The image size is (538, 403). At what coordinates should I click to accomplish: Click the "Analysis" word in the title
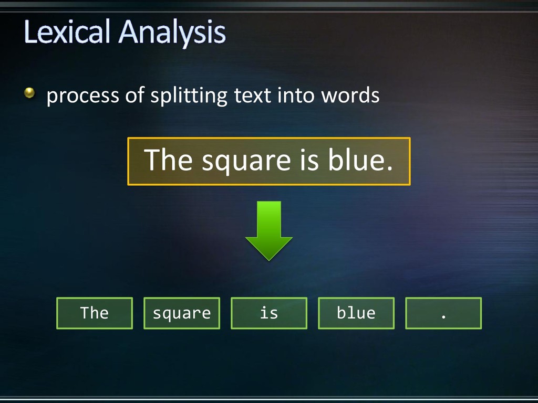click(x=172, y=33)
